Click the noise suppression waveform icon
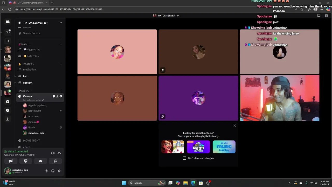This screenshot has width=332, height=187. click(53, 153)
